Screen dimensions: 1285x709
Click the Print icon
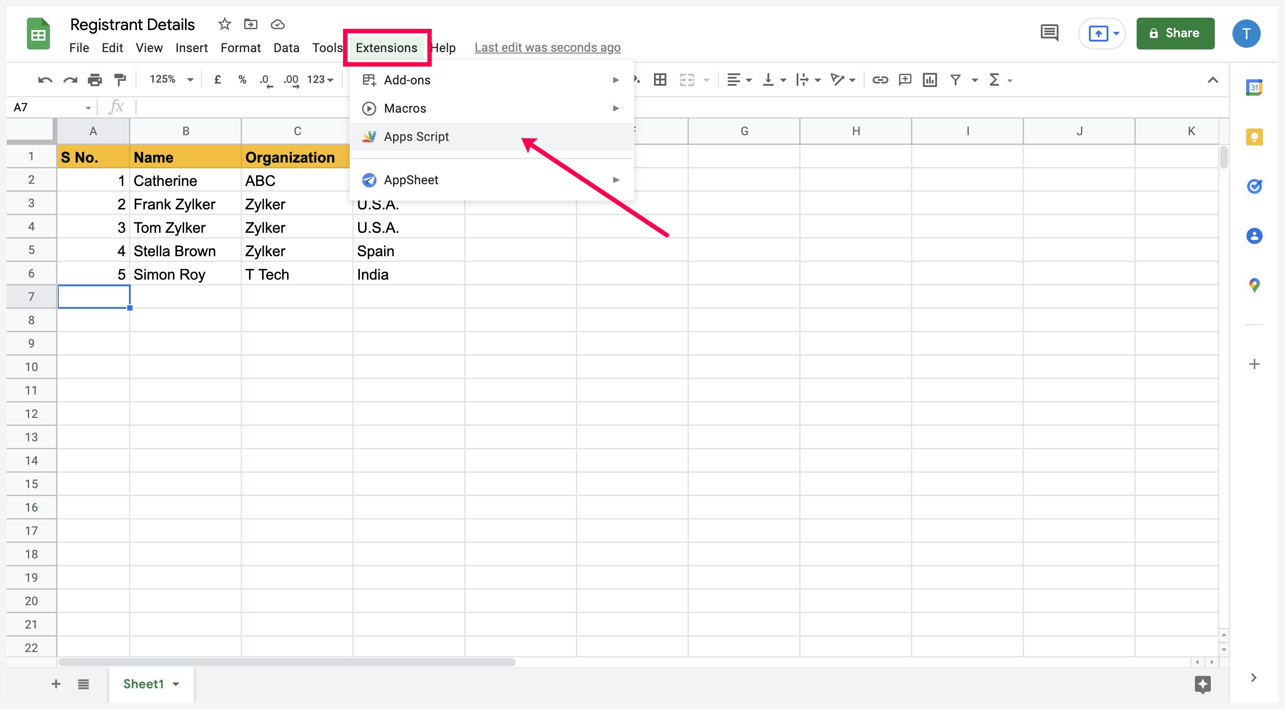(x=95, y=80)
